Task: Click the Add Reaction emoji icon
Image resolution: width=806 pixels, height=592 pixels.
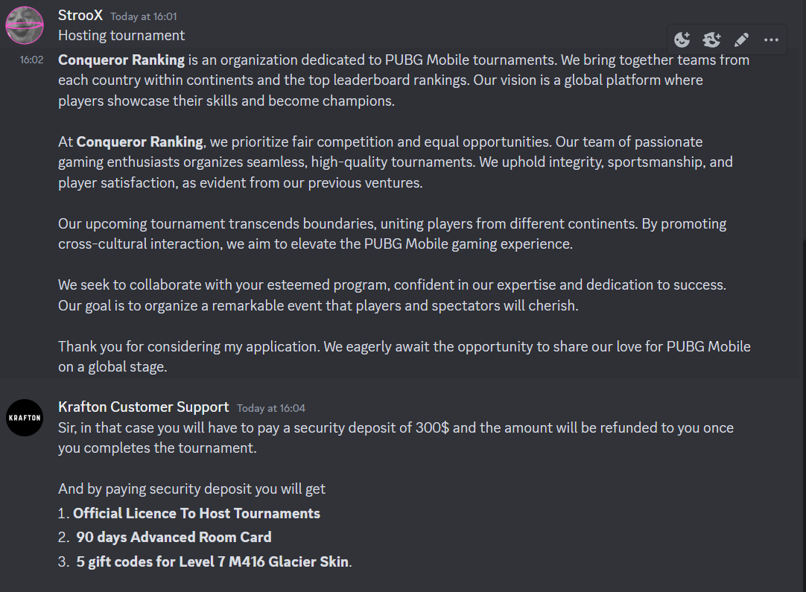Action: (682, 39)
